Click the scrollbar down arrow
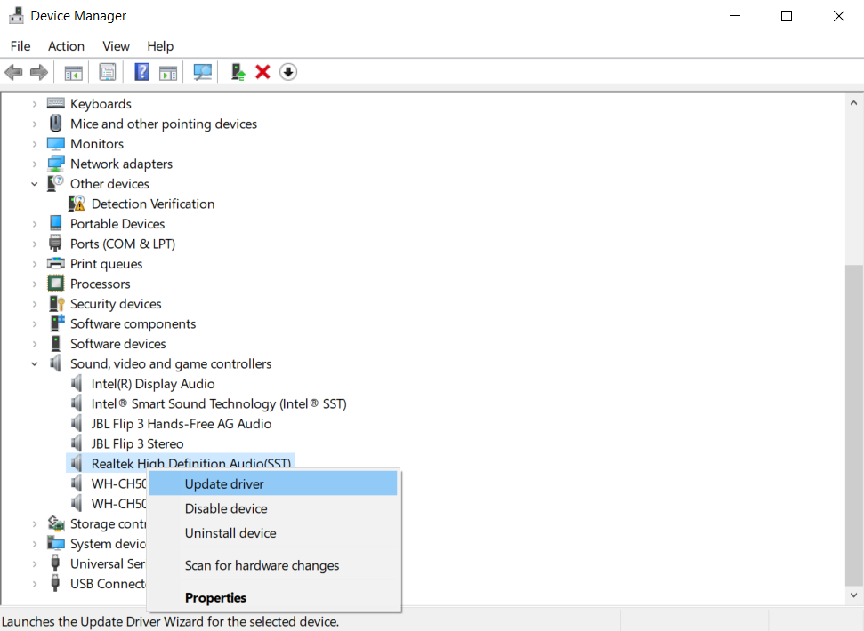 tap(853, 595)
